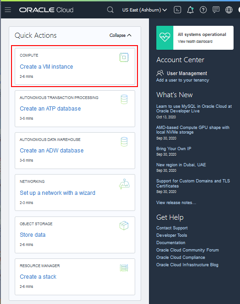Click the Networking cloud icon
Viewport: 240px width, 304px height.
pyautogui.click(x=124, y=184)
